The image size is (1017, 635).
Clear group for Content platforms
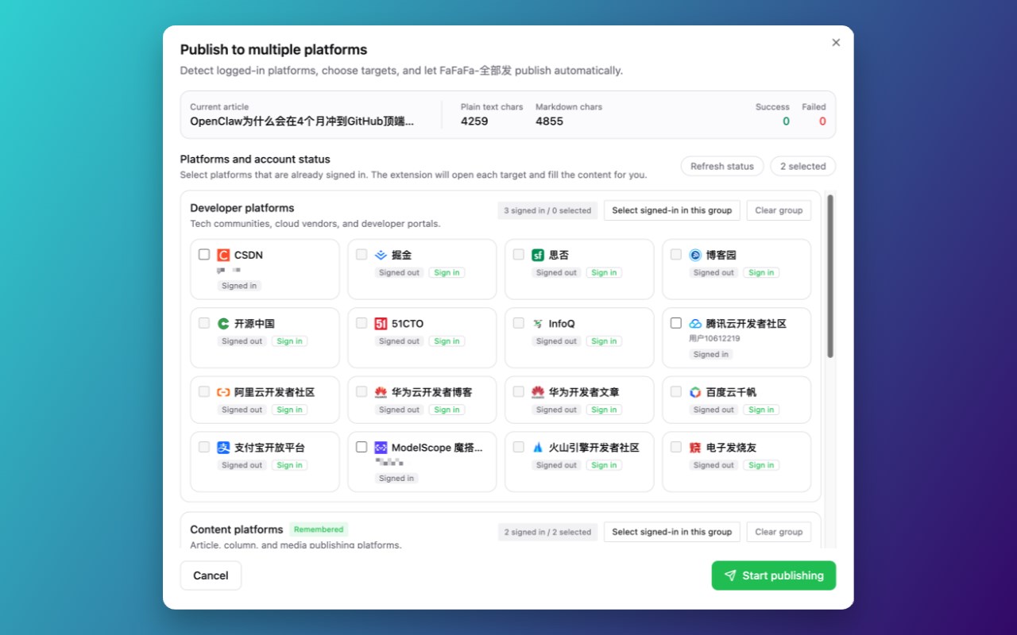point(779,532)
